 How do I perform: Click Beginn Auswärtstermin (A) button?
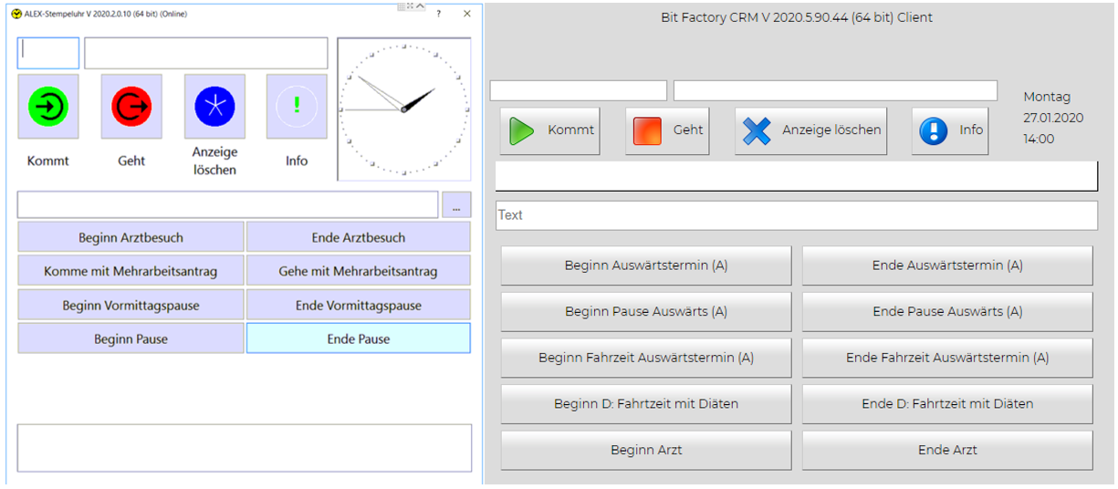[x=646, y=265]
